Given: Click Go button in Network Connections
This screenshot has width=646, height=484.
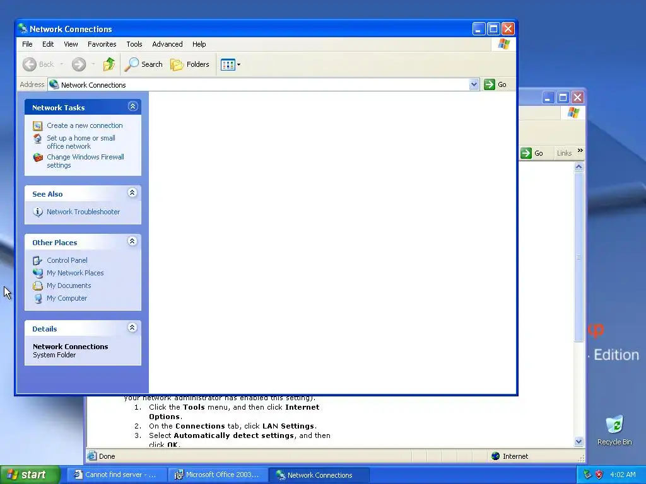Looking at the screenshot, I should (x=496, y=84).
